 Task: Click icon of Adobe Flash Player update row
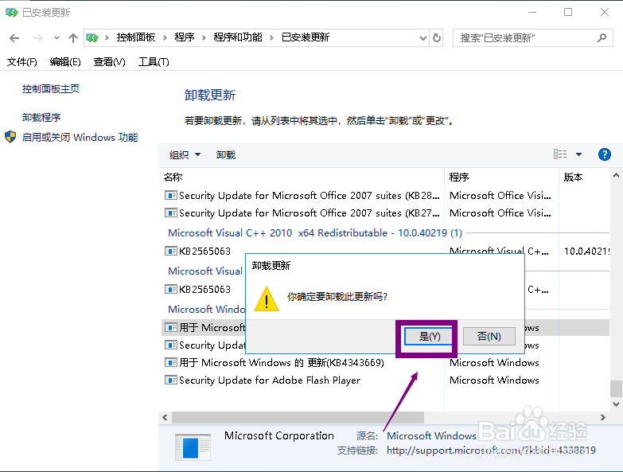[171, 380]
